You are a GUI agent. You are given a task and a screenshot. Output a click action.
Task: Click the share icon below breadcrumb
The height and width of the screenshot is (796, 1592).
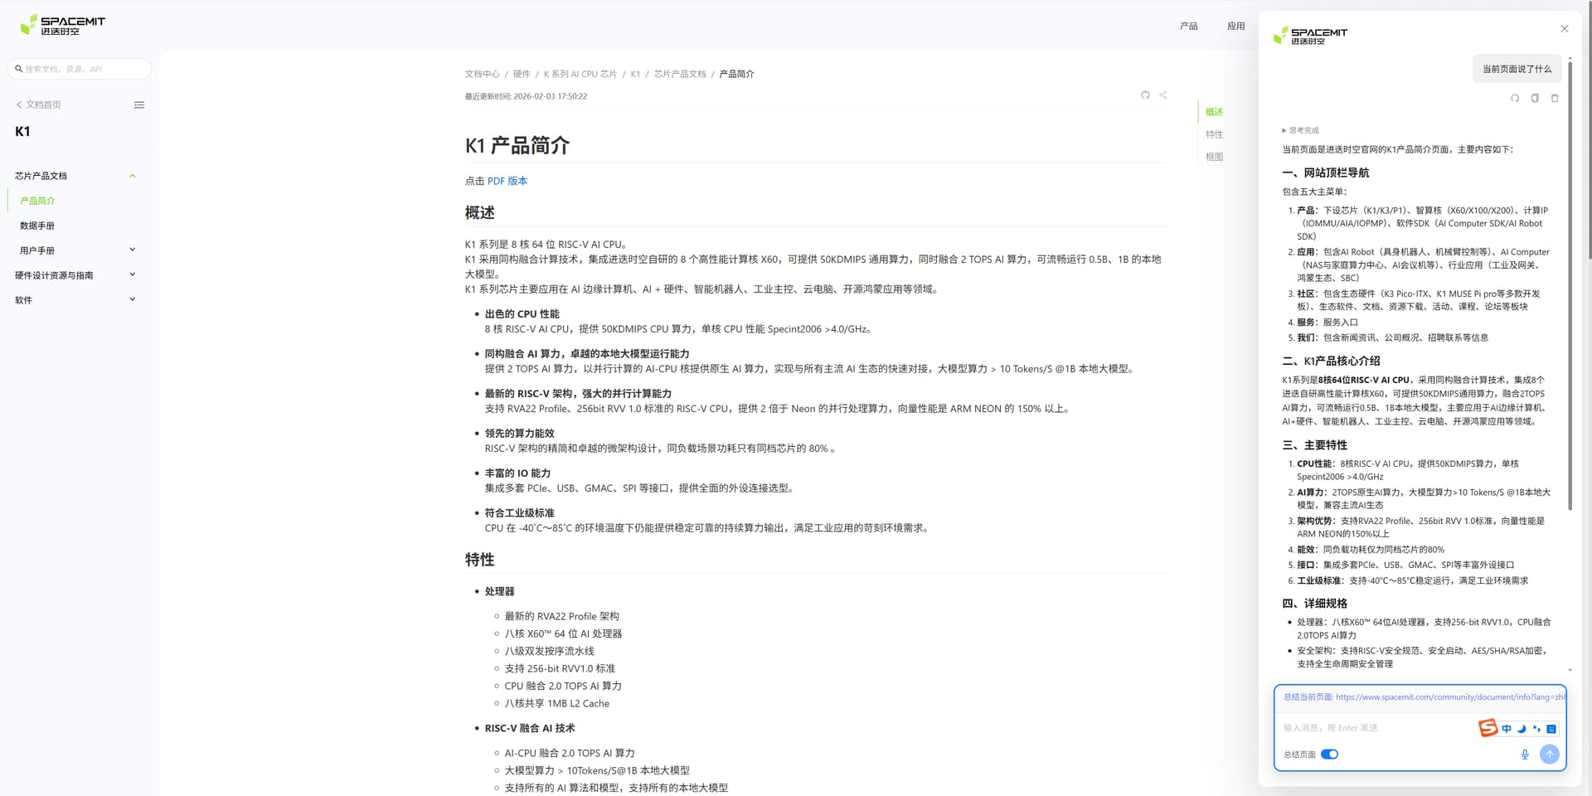1163,95
